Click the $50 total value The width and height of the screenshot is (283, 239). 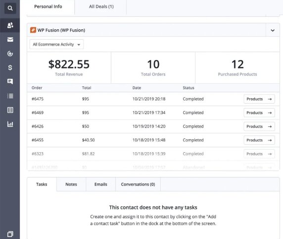point(86,126)
